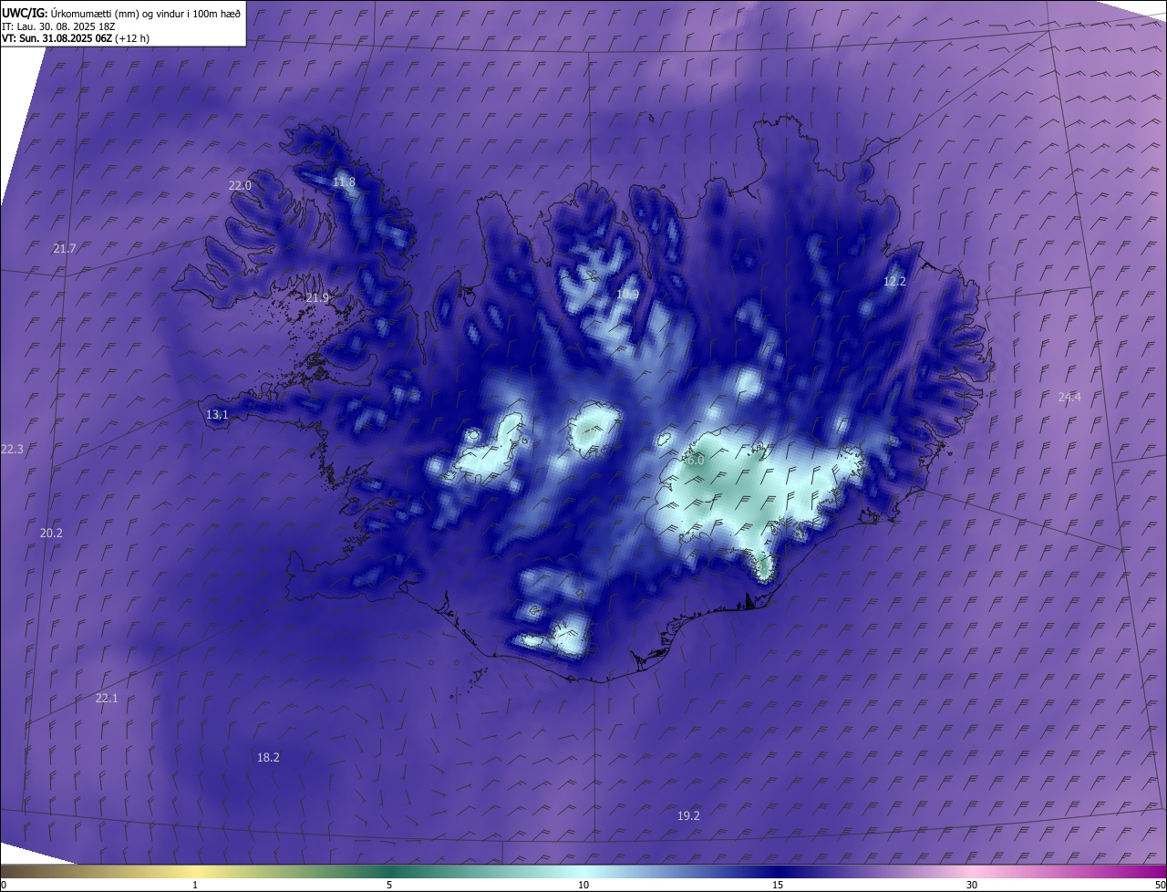Click the 18.2 value label
This screenshot has width=1167, height=892.
click(268, 757)
